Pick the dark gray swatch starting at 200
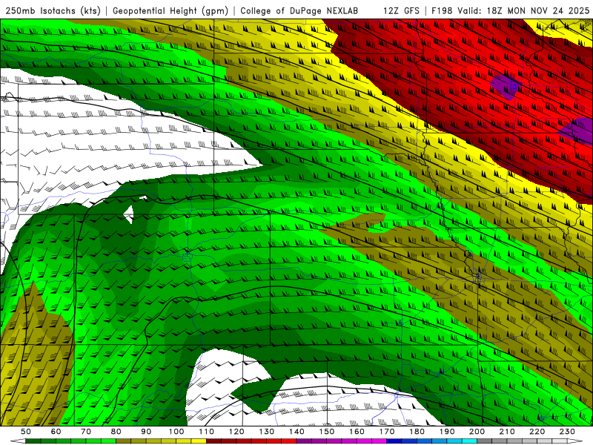 coord(485,441)
